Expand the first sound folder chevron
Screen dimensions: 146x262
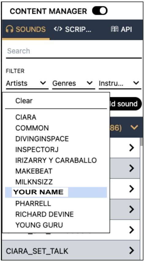click(x=132, y=148)
